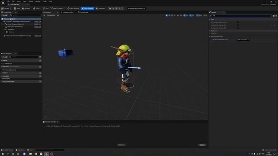Click the CLEAR button in Compiler Results

coord(202,145)
